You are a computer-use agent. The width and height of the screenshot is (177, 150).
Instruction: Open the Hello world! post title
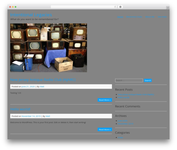point(20,109)
